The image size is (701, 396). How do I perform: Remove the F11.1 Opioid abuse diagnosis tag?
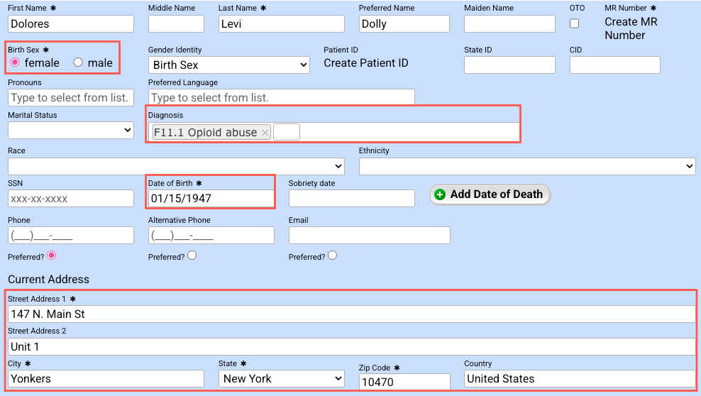coord(265,133)
